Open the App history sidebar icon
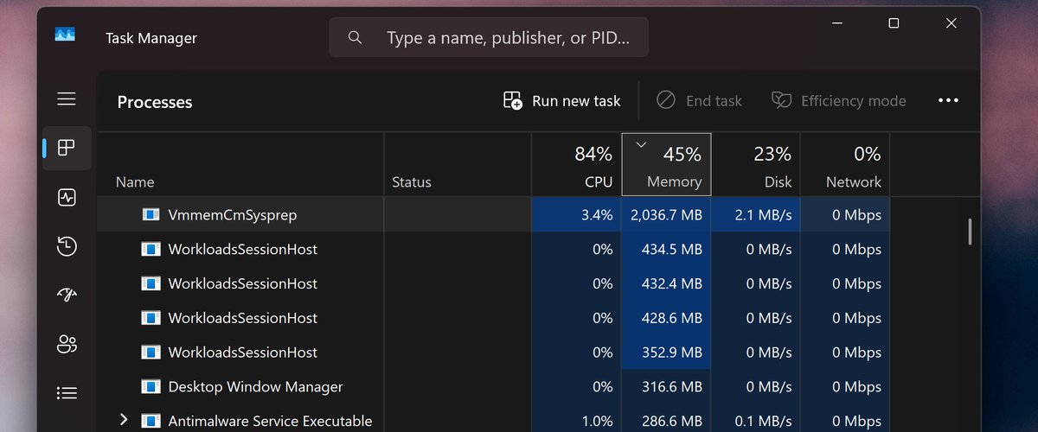This screenshot has height=432, width=1038. (67, 246)
